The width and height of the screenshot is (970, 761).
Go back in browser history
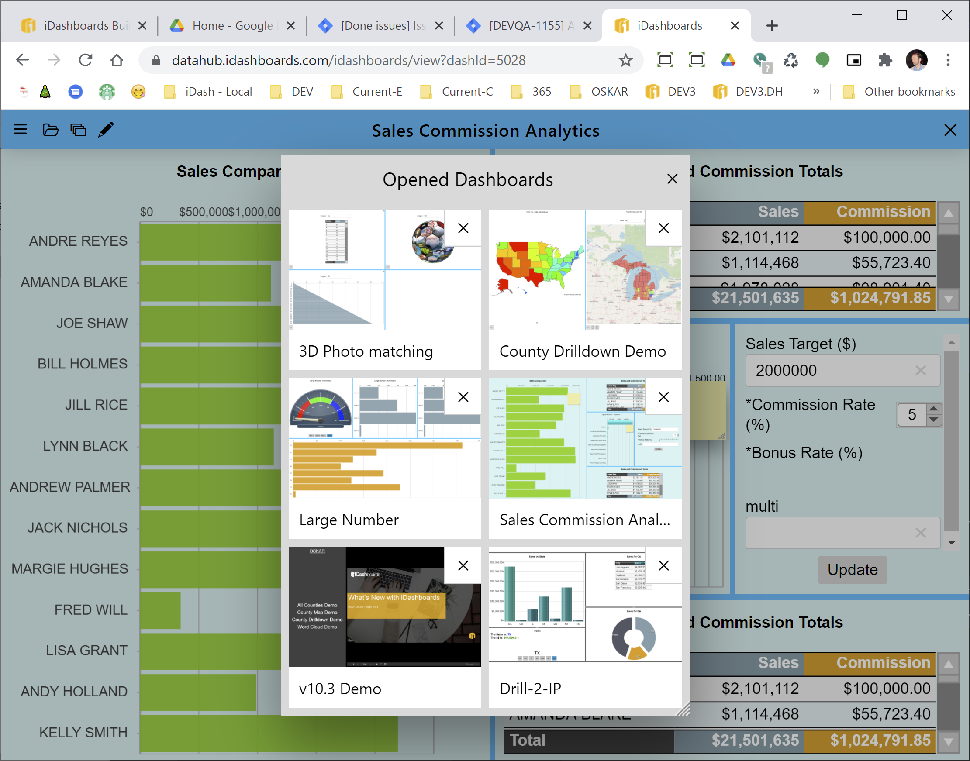click(x=22, y=60)
